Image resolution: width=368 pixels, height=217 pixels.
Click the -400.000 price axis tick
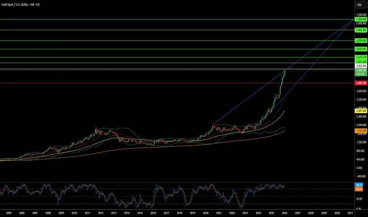point(361,176)
